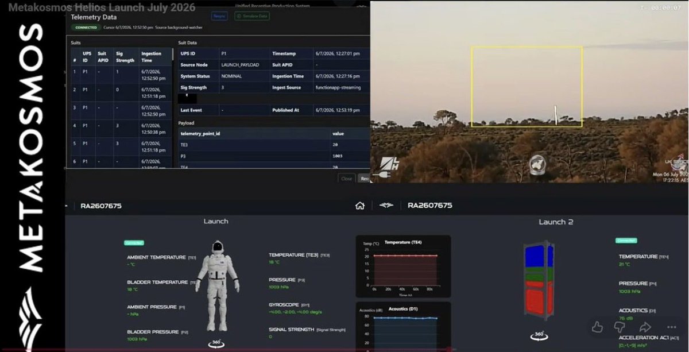Click the NOMINAL system status value
Image resolution: width=689 pixels, height=352 pixels.
[x=232, y=76]
